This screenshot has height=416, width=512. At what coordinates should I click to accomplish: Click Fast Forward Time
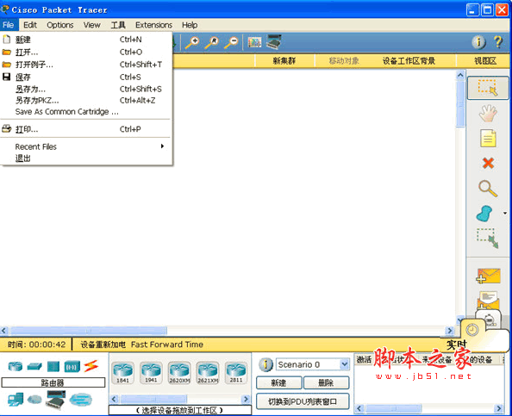(x=167, y=345)
